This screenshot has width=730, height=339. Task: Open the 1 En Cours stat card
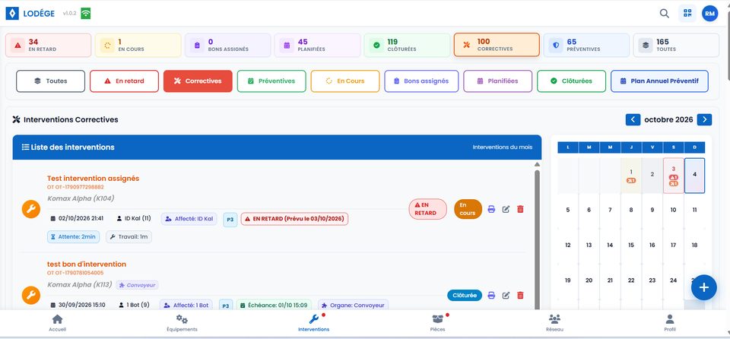pos(138,45)
